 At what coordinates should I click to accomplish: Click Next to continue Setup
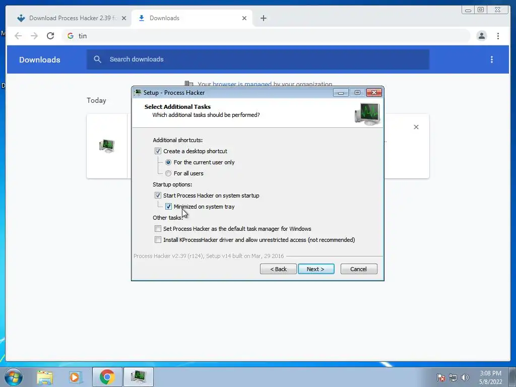coord(316,269)
